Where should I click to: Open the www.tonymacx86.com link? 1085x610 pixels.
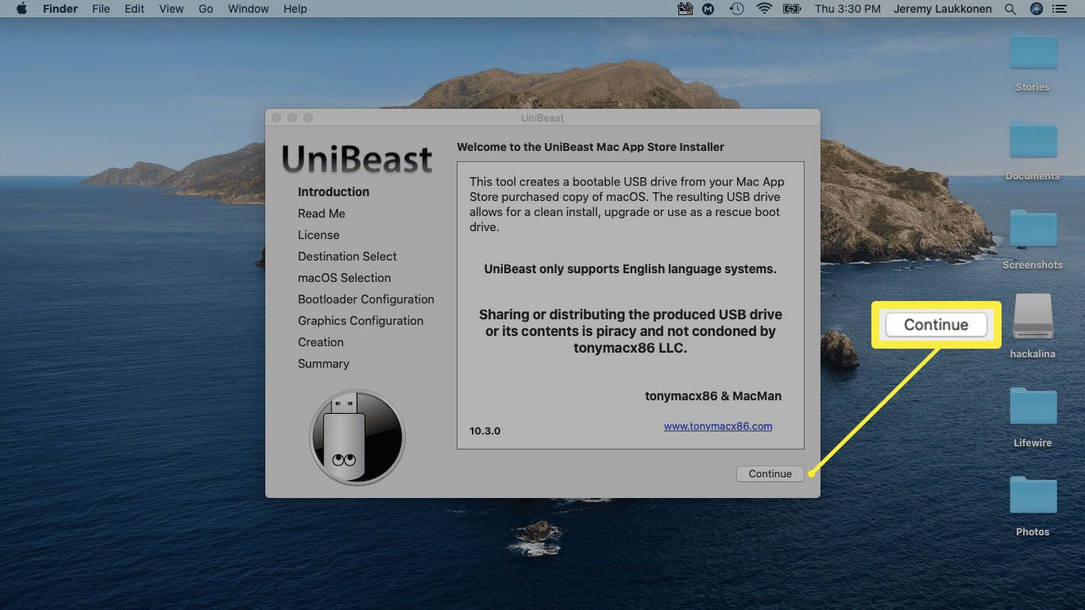click(x=718, y=426)
